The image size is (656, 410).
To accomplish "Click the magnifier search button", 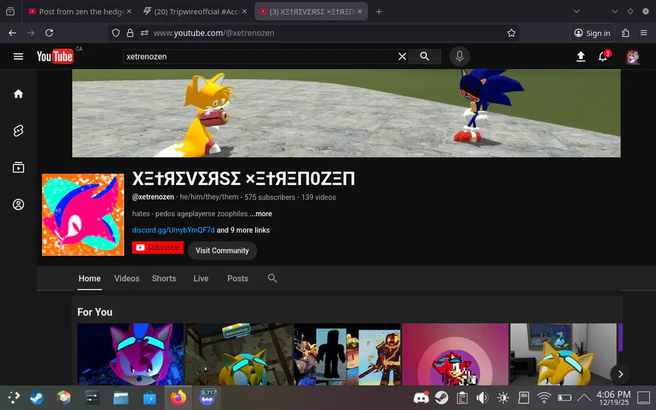I will coord(425,56).
